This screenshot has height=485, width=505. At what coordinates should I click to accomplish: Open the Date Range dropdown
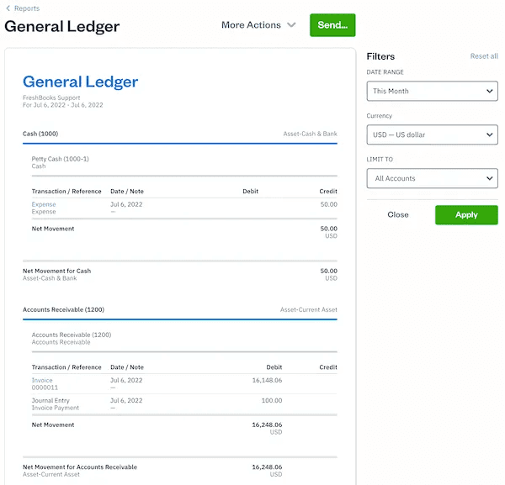coord(432,91)
